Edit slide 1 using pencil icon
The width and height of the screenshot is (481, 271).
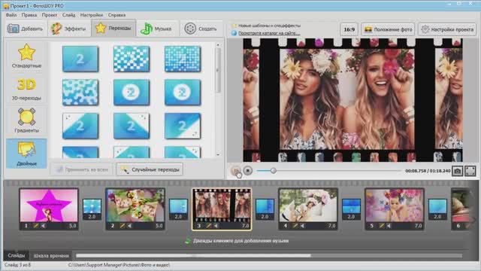(x=36, y=226)
